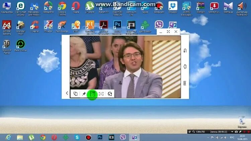Select the AOMEI Backupper desktop shortcut

(186, 9)
